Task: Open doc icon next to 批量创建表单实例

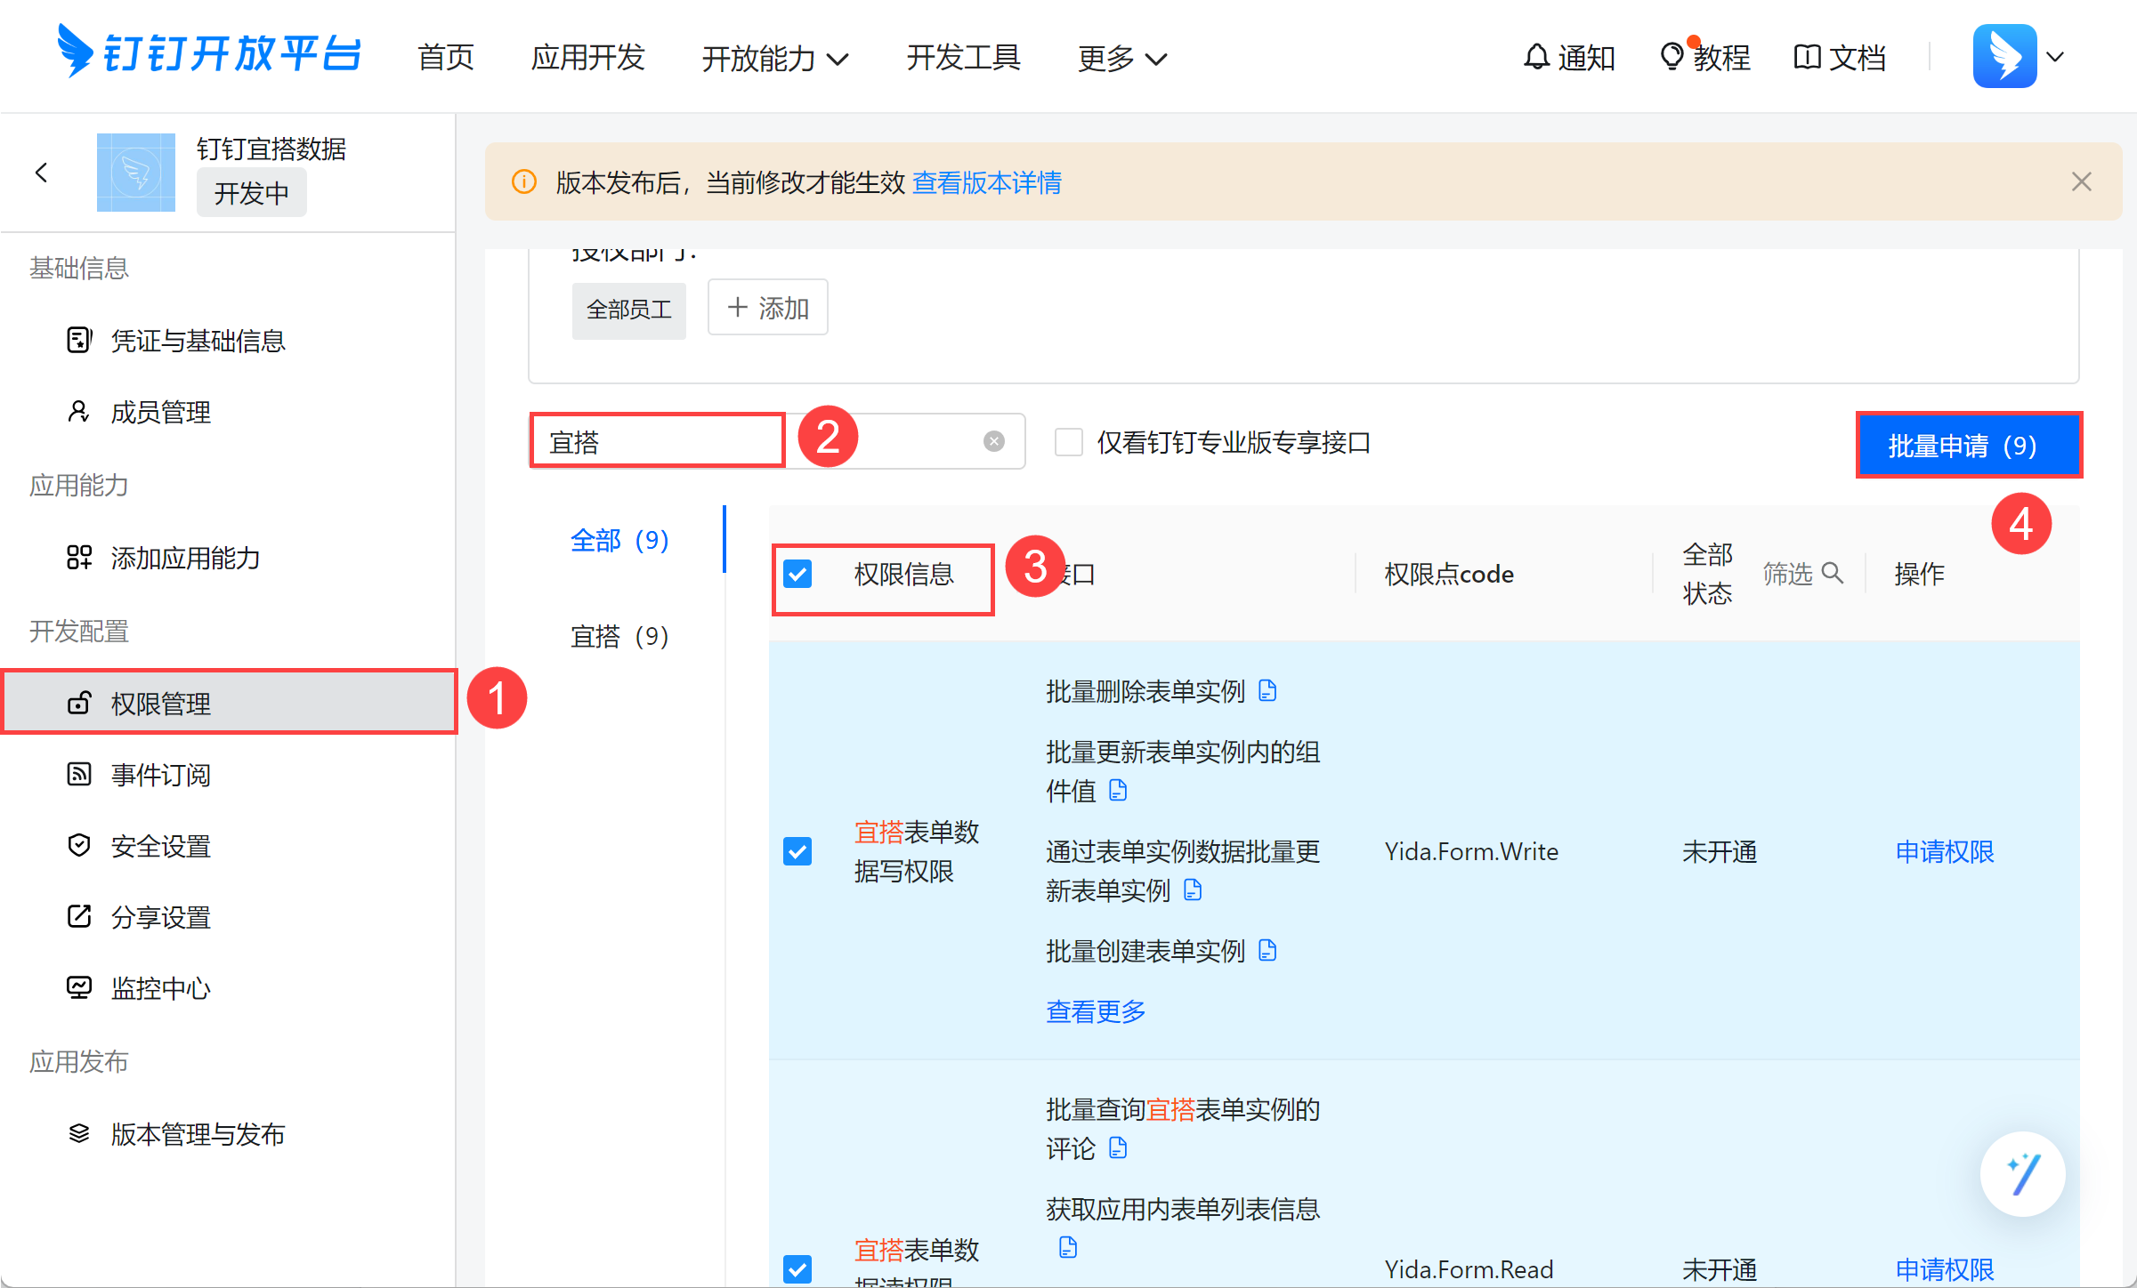Action: pyautogui.click(x=1268, y=951)
